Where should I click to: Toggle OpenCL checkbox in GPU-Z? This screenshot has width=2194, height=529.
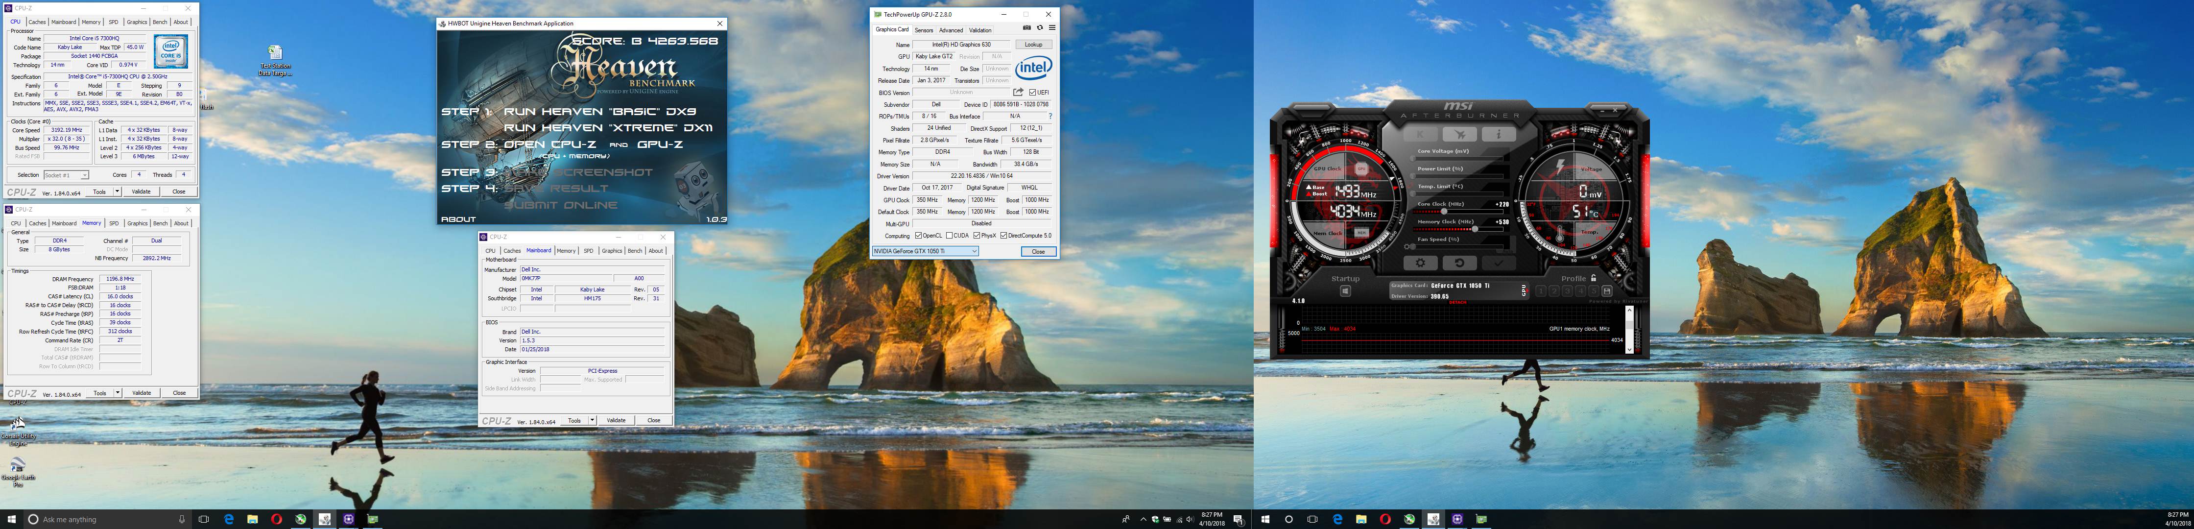click(x=918, y=236)
